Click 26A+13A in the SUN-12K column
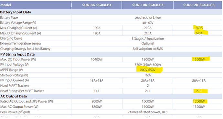Image resolution: width=223 pixels, height=119 pixels. [x=199, y=80]
